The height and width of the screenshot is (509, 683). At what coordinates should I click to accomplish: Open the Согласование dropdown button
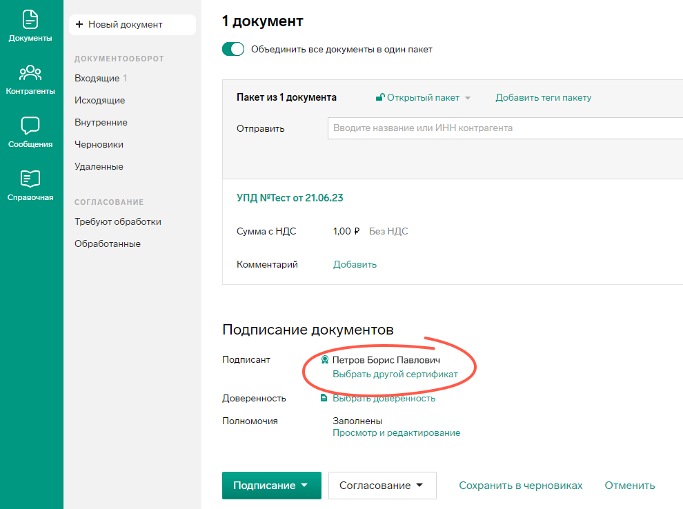(382, 485)
